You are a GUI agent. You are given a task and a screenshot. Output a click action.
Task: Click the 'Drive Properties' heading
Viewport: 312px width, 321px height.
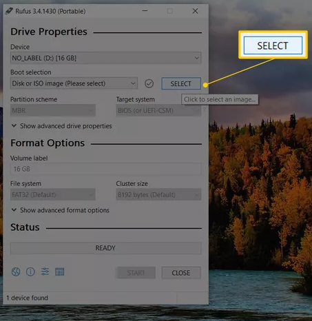pos(49,32)
